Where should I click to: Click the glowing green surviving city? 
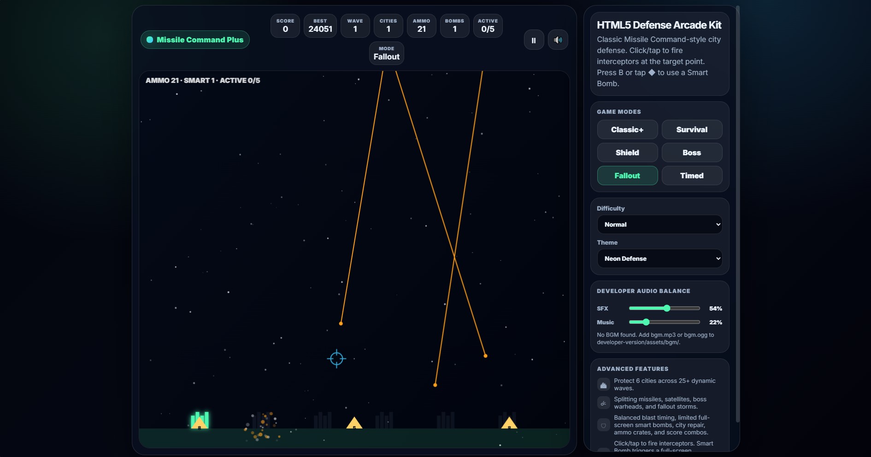200,420
